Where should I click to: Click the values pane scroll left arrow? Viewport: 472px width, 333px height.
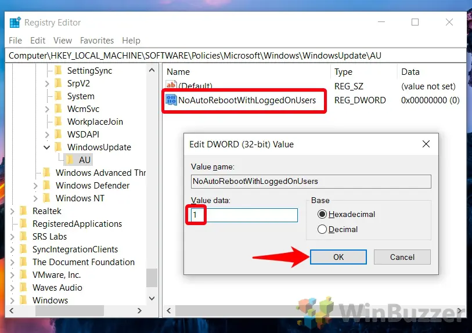click(x=169, y=310)
